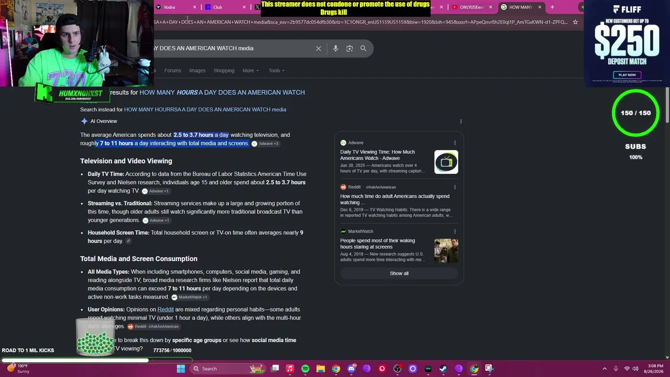Click the AI Overview label
This screenshot has height=377, width=670.
pos(104,121)
